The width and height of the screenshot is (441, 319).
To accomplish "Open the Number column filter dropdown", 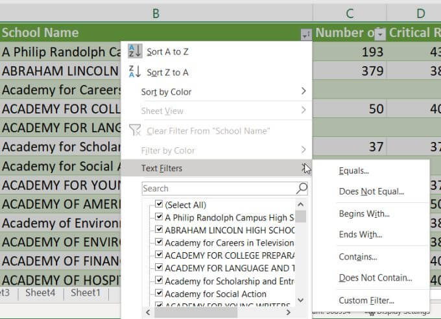I will (380, 34).
